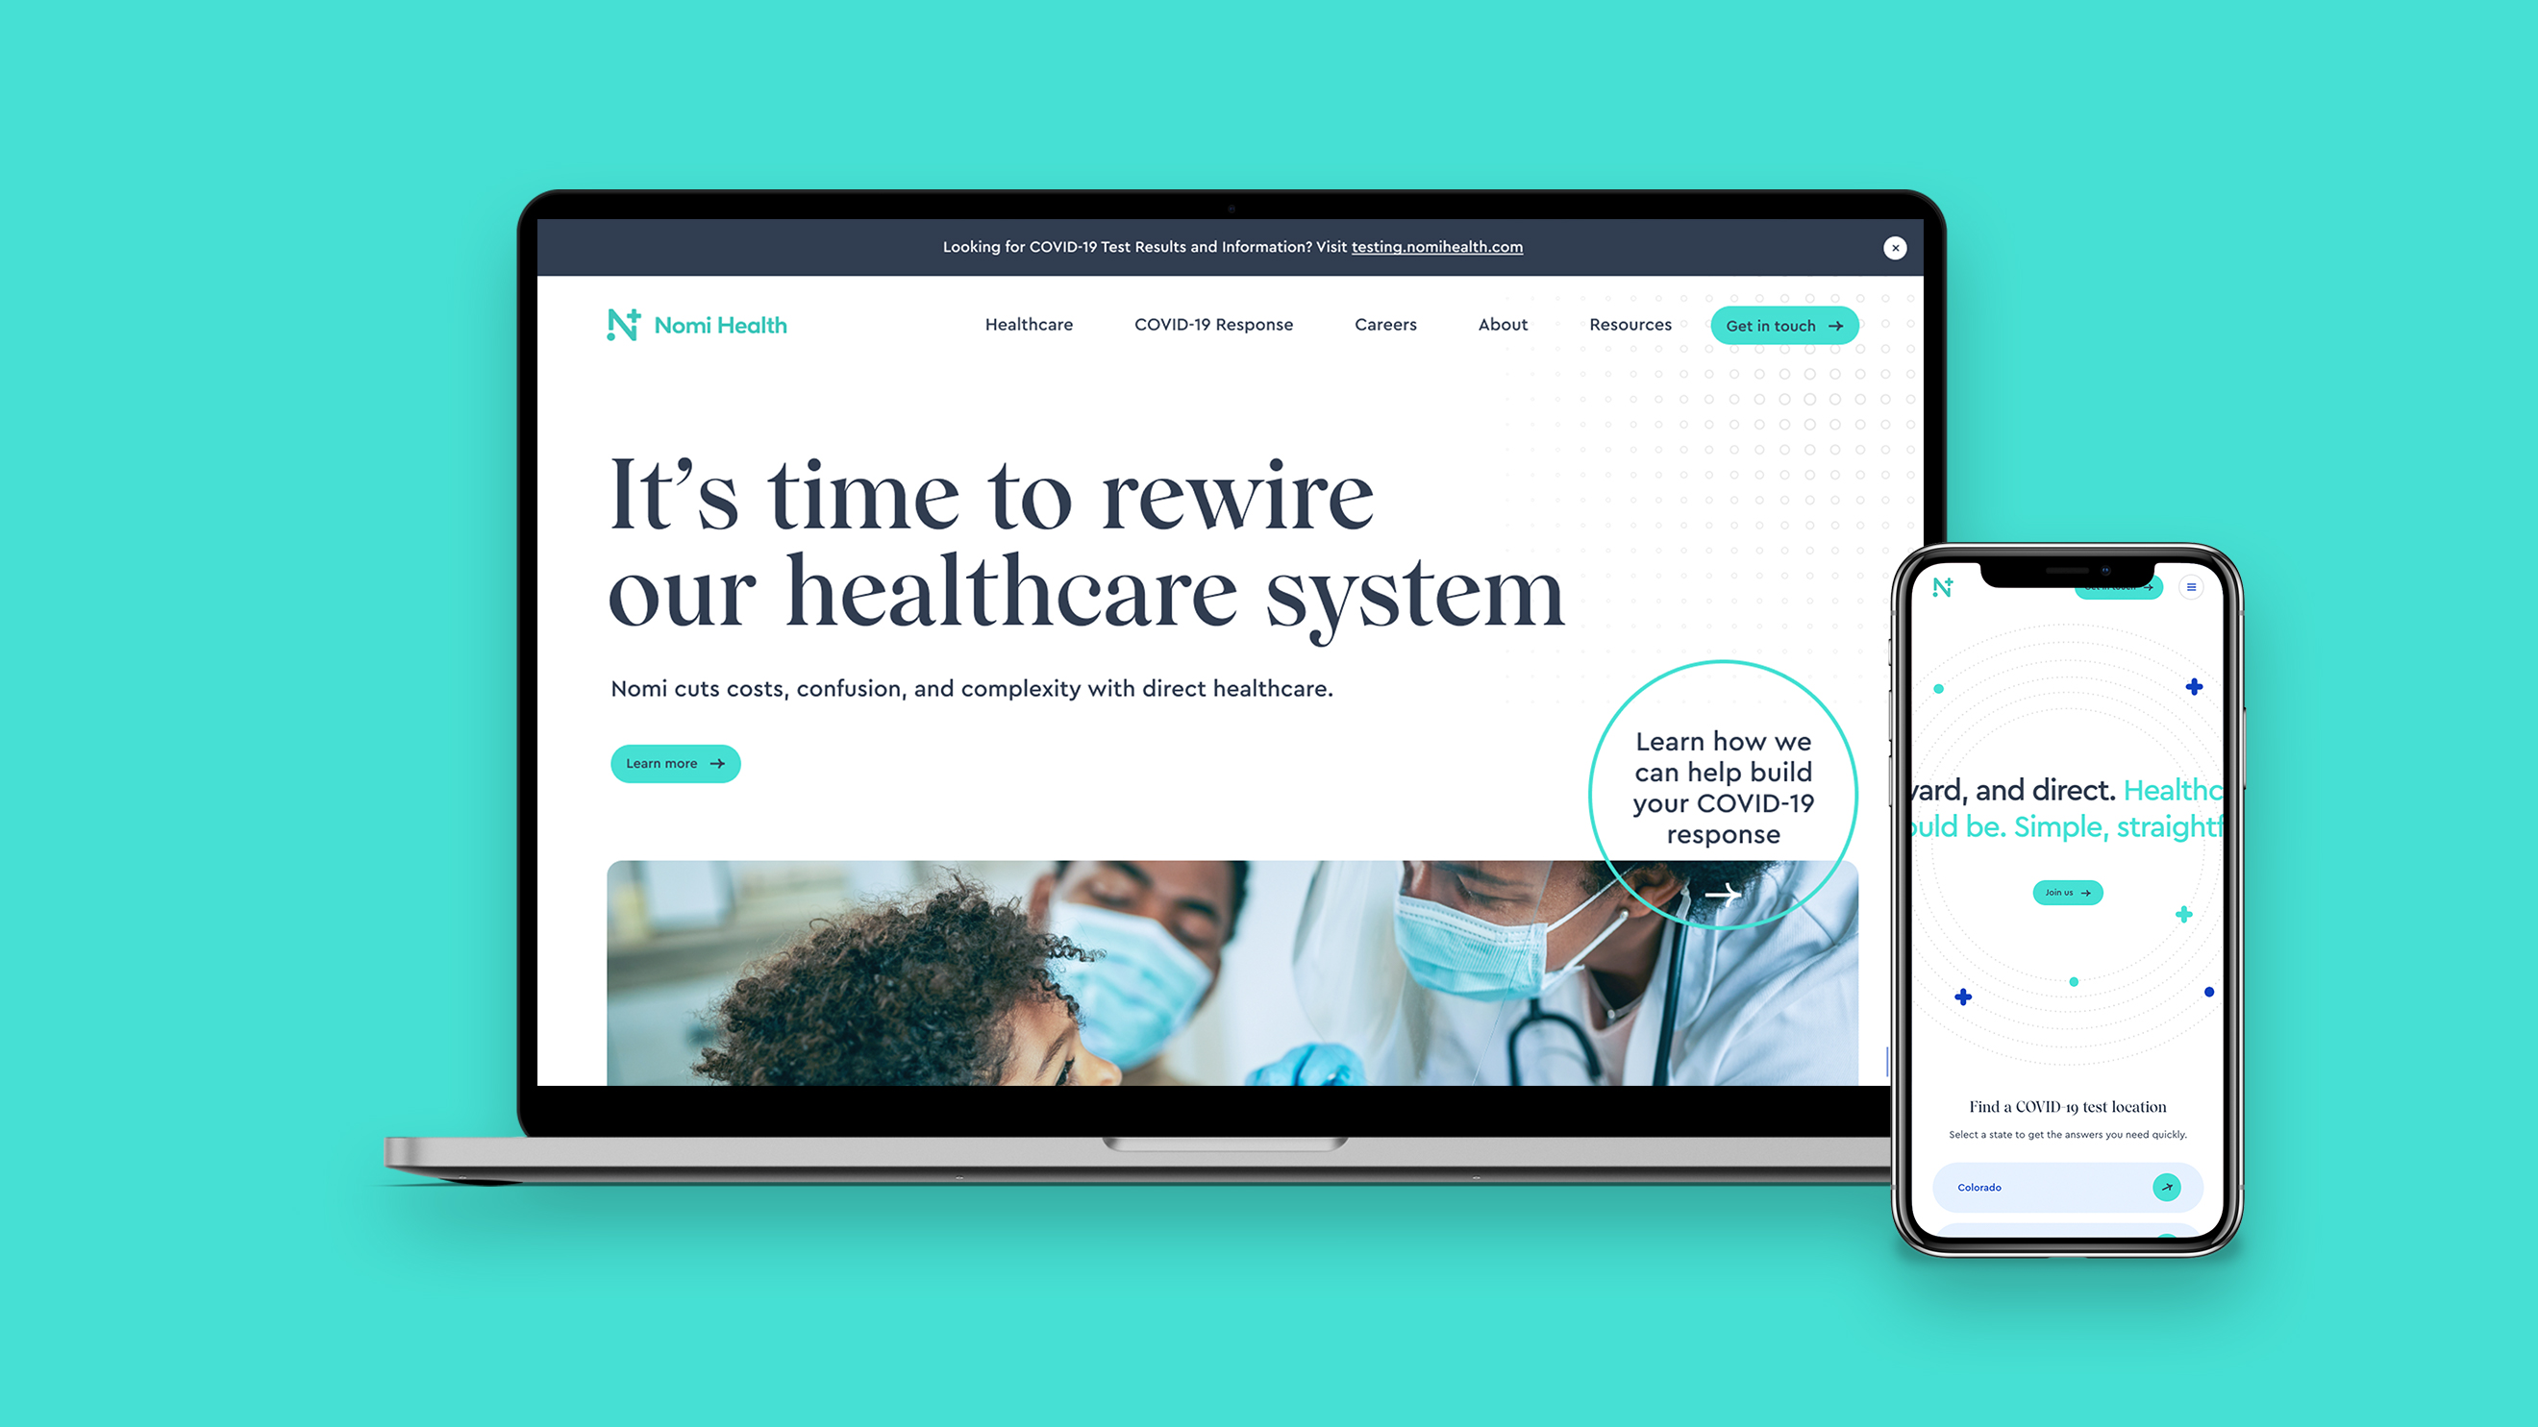
Task: Click the COVID-19 Response menu item
Action: tap(1213, 326)
